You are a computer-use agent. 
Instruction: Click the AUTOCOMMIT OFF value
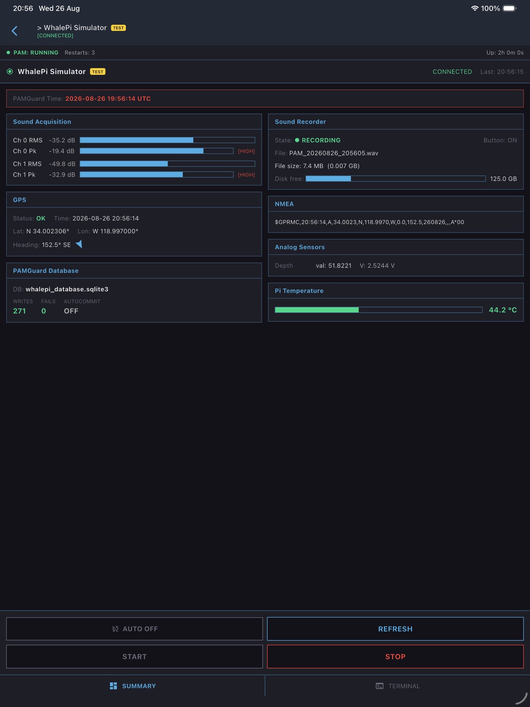pos(71,311)
